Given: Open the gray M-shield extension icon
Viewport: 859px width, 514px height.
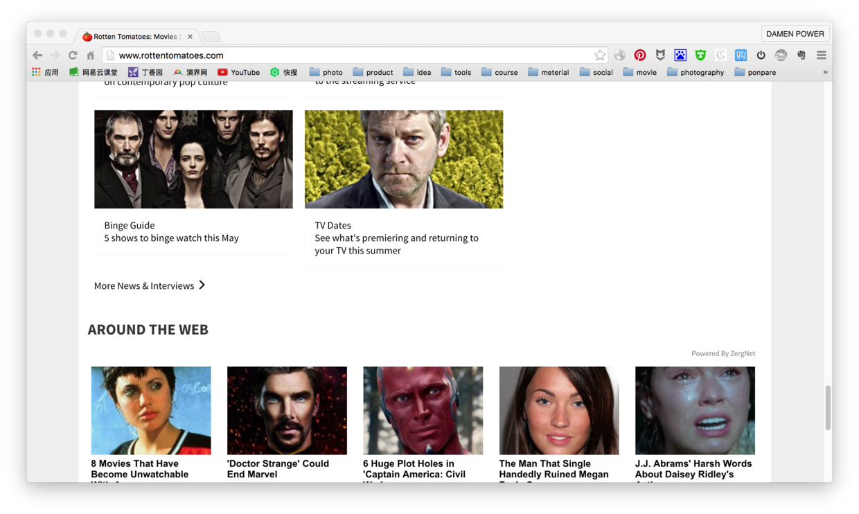Looking at the screenshot, I should (660, 55).
